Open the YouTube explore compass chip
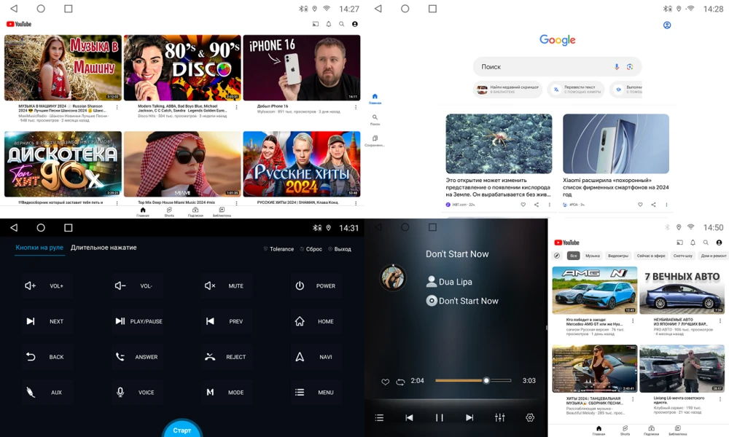Screen dimensions: 729x437 point(557,256)
